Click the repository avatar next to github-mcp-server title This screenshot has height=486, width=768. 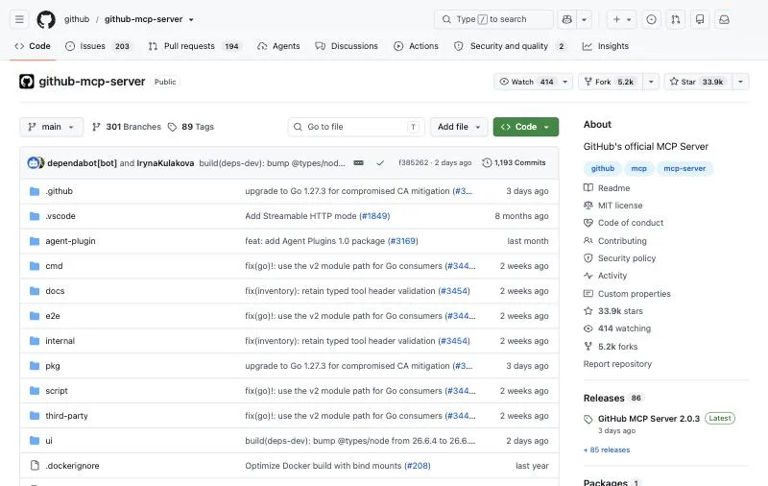pos(27,82)
